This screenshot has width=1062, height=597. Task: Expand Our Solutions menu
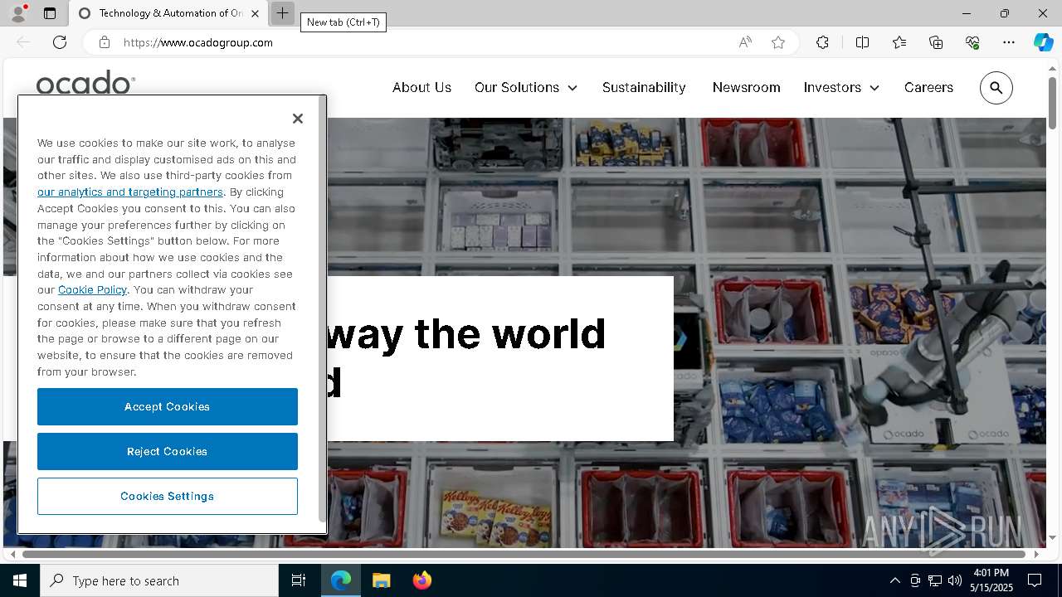526,87
